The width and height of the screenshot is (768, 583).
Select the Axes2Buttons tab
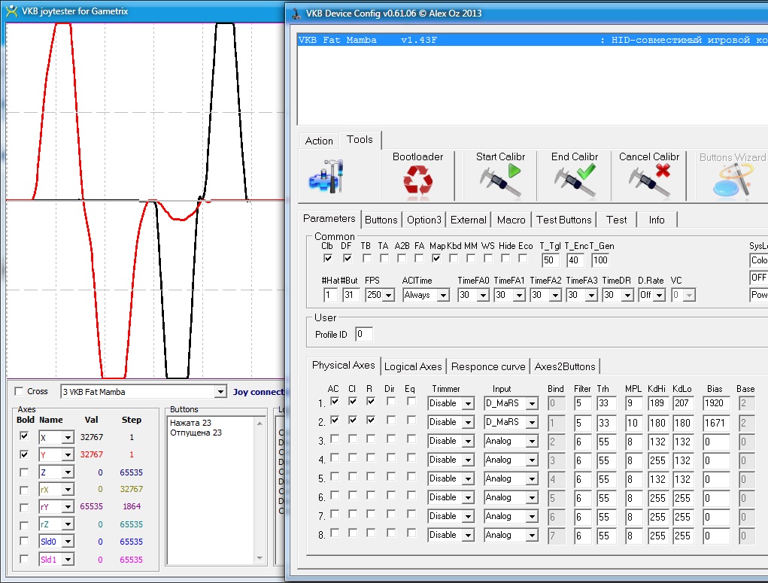(x=565, y=366)
